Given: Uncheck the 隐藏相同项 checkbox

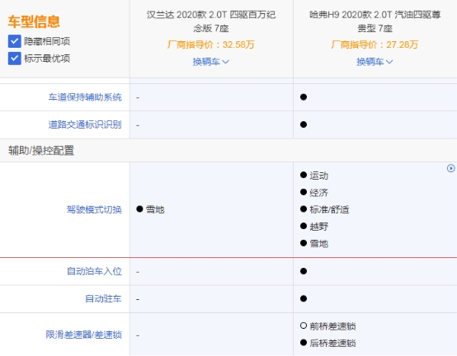Looking at the screenshot, I should coord(15,41).
